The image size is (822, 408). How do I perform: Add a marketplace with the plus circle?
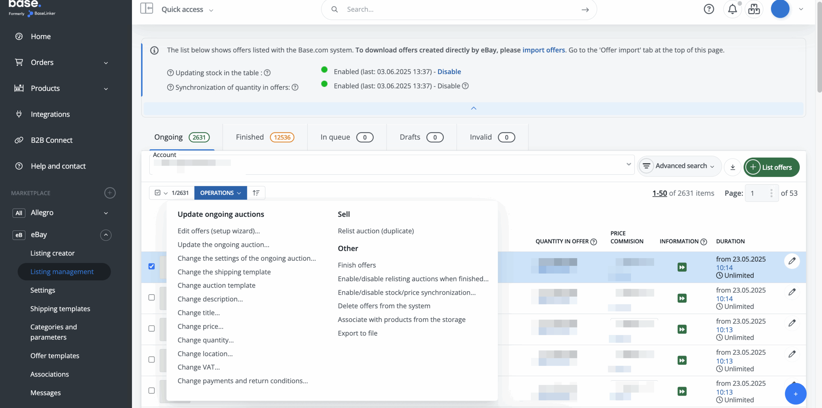[110, 193]
